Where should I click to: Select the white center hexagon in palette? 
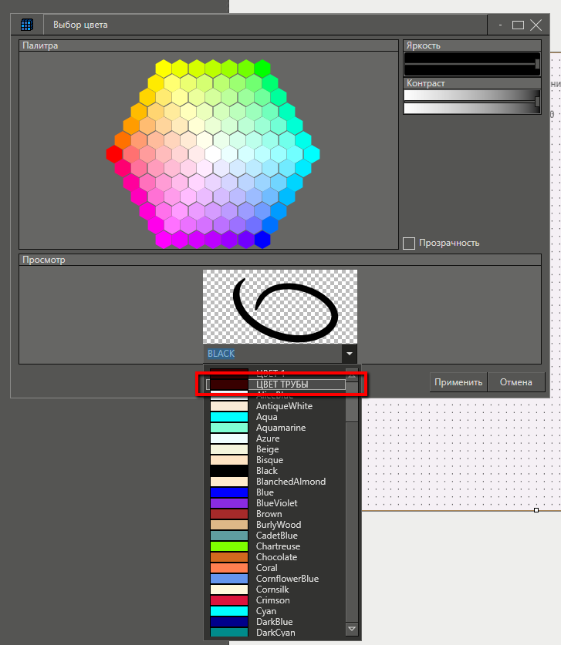pyautogui.click(x=213, y=154)
